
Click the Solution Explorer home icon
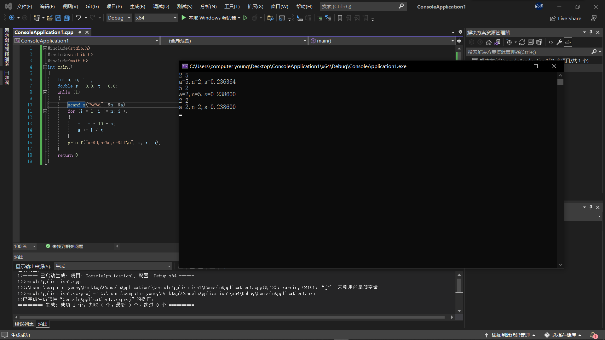point(488,42)
